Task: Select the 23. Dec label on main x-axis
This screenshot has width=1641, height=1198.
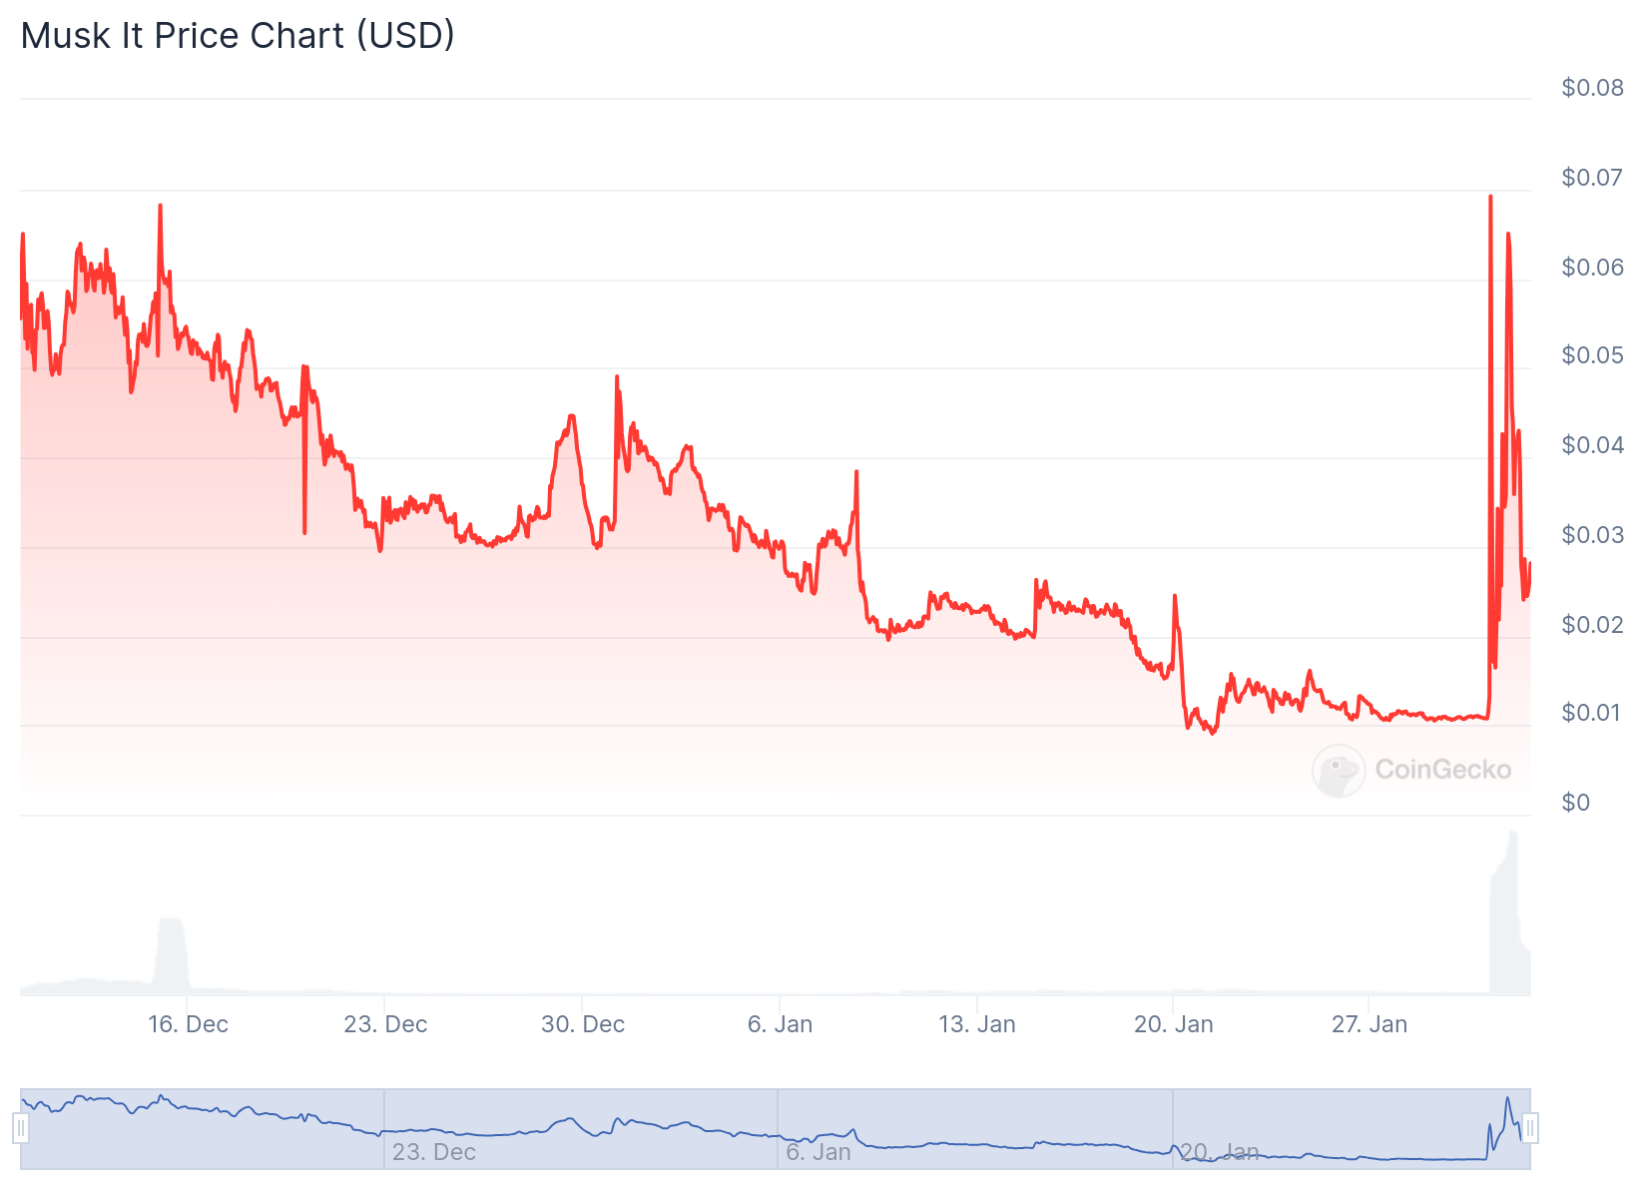Action: pos(385,1024)
